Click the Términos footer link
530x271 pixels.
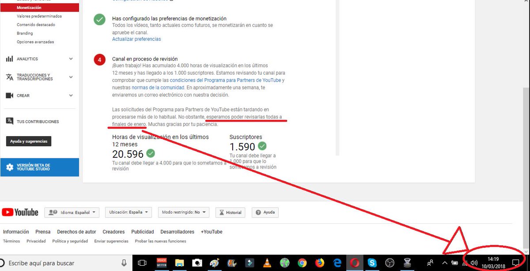click(11, 241)
